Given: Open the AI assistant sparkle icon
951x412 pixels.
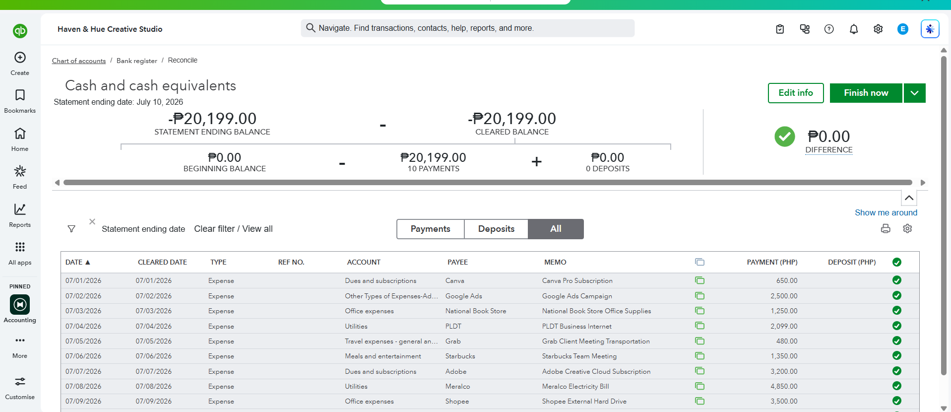Looking at the screenshot, I should click(930, 29).
